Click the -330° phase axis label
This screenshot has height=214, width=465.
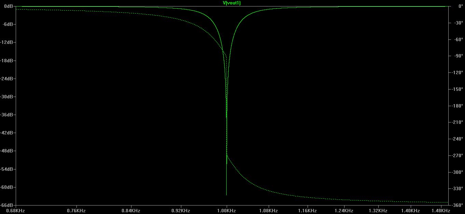[457, 188]
